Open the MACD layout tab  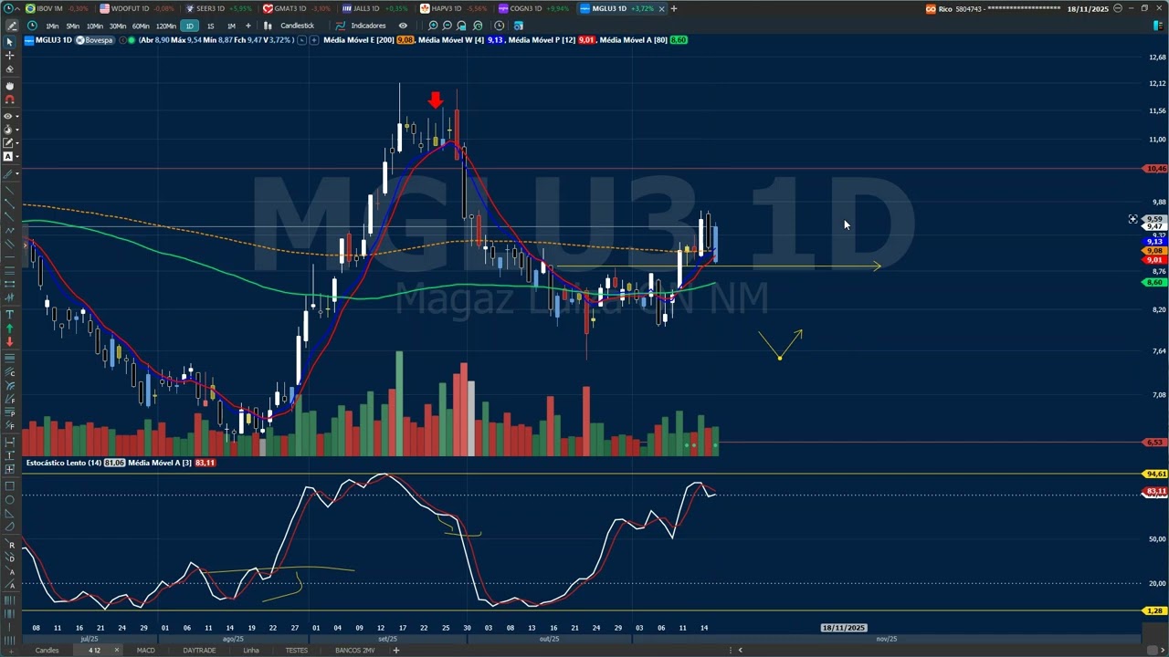(x=145, y=651)
